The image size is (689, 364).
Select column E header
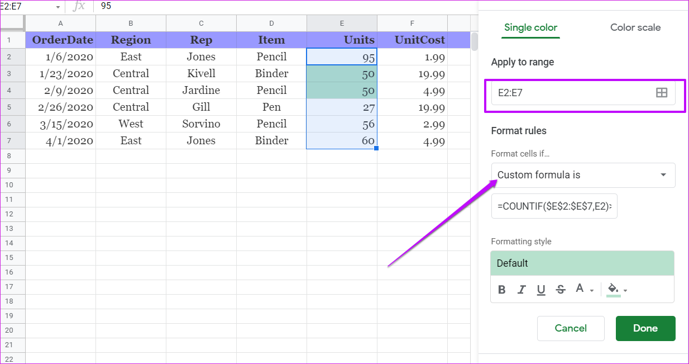342,23
